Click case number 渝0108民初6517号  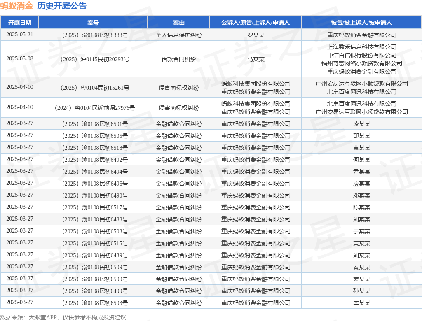tap(95, 207)
